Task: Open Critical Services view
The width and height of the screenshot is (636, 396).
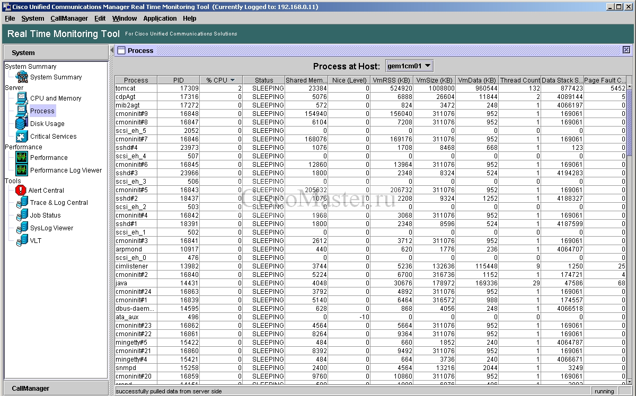Action: point(53,136)
